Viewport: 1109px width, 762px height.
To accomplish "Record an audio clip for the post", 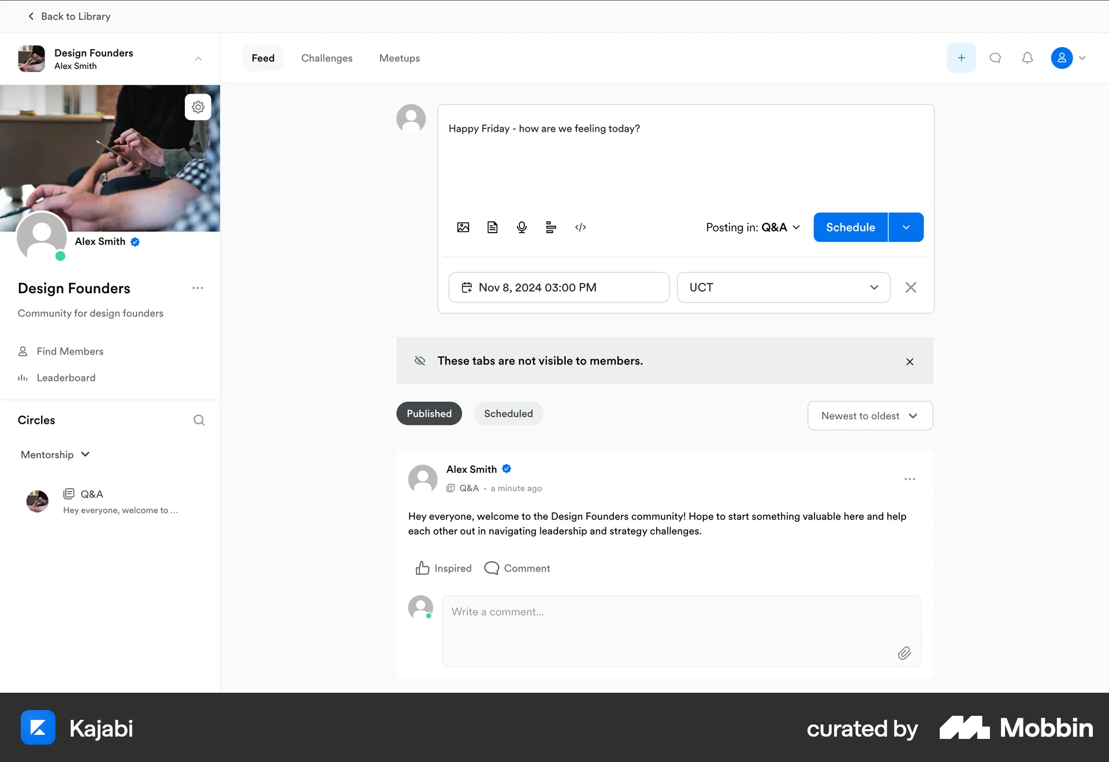I will click(x=522, y=227).
